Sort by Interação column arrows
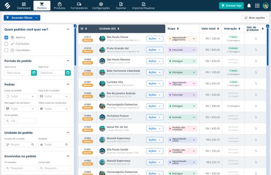 (239, 29)
